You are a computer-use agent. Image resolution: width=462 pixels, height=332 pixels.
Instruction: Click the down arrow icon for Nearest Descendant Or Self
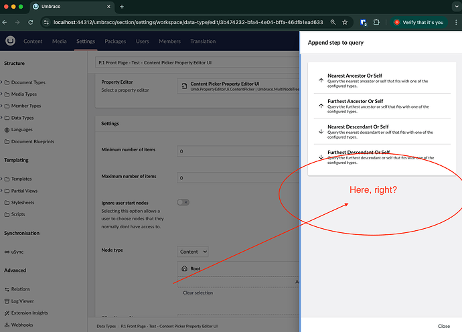point(321,131)
